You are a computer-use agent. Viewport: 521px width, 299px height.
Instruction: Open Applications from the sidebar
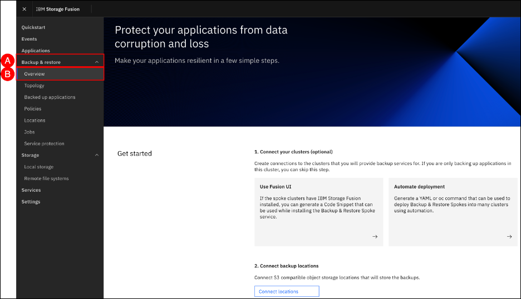coord(36,51)
